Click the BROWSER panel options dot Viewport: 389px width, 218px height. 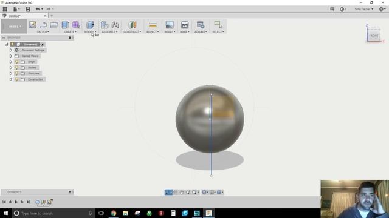[70, 38]
